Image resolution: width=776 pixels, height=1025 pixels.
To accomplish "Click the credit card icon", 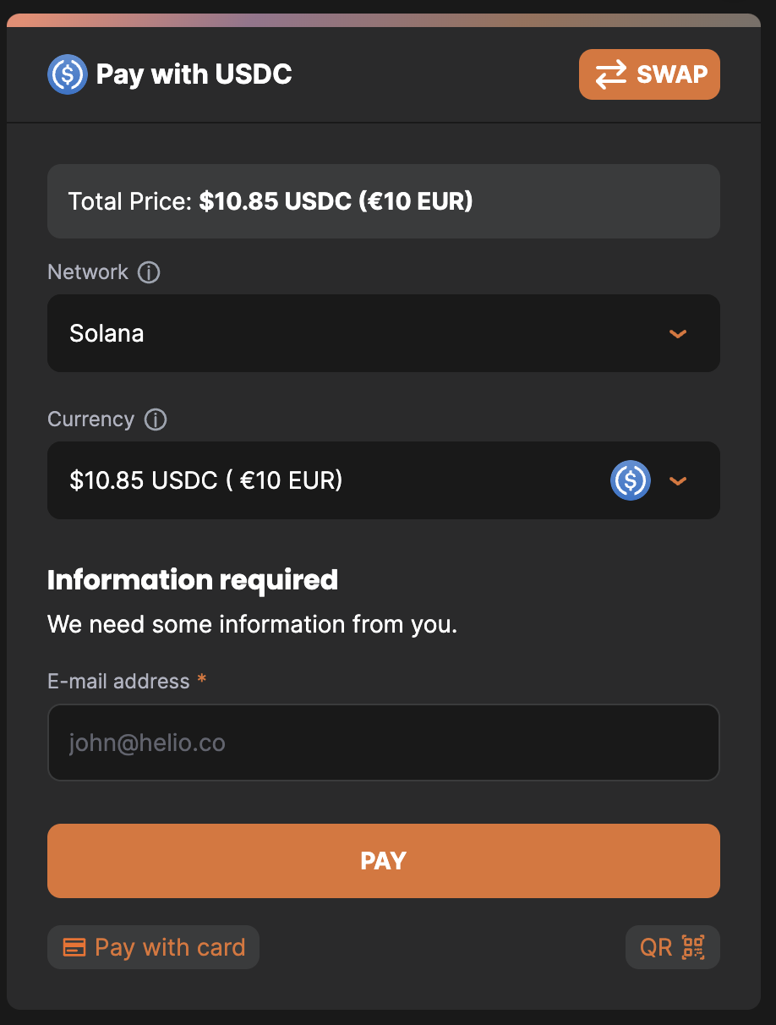I will click(x=74, y=948).
